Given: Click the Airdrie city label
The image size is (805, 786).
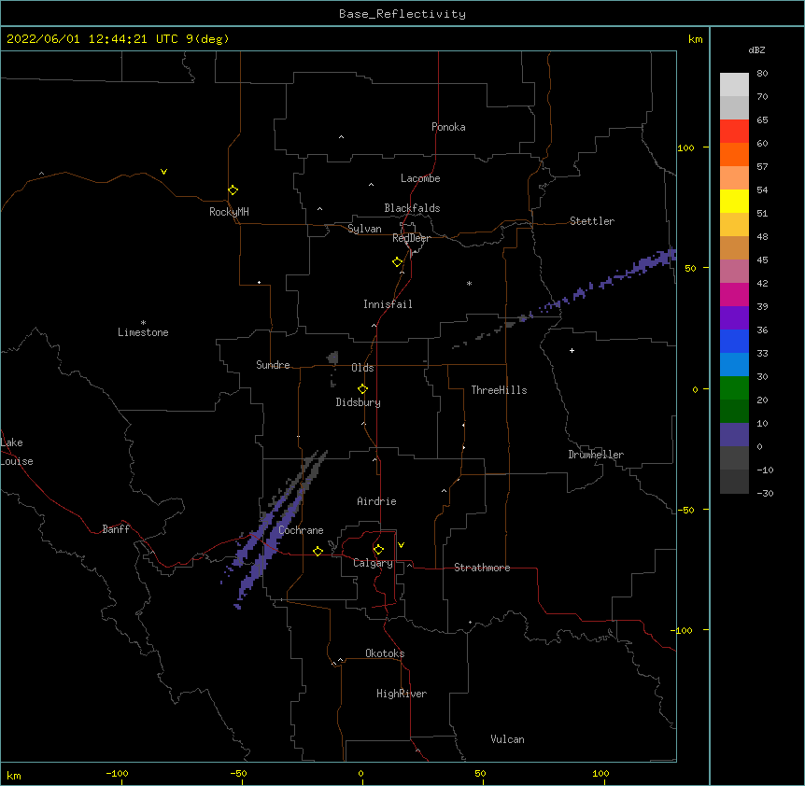Looking at the screenshot, I should tap(376, 501).
